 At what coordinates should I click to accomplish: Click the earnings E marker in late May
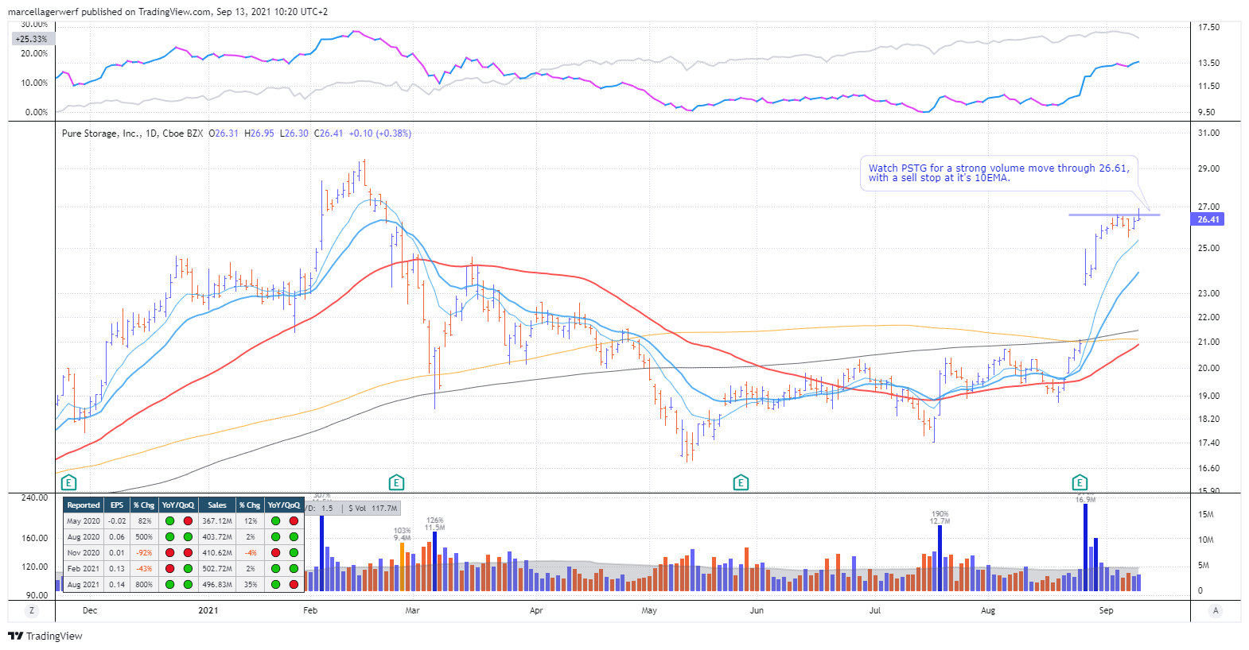pos(741,482)
